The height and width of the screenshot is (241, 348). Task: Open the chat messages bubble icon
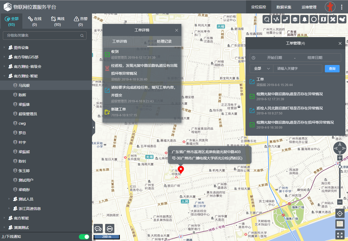pos(98,229)
